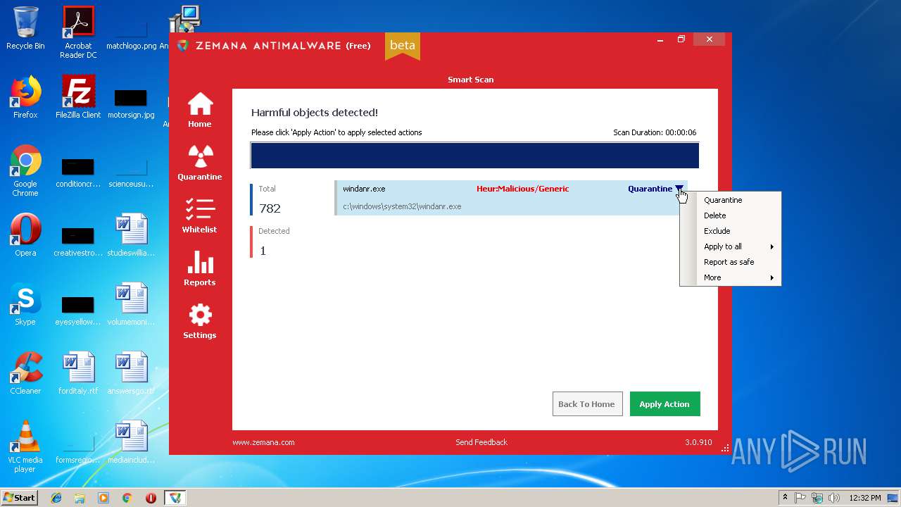This screenshot has height=507, width=901.
Task: Open Google Chrome desktop shortcut
Action: click(25, 171)
